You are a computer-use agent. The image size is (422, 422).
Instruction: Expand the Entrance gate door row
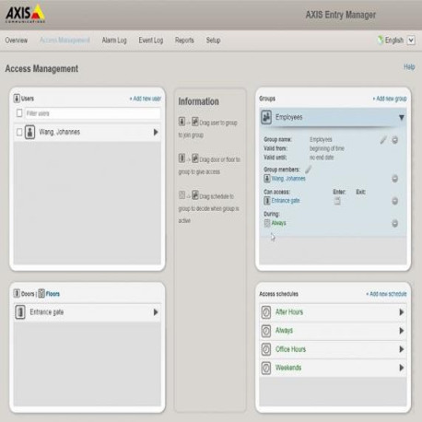click(156, 312)
